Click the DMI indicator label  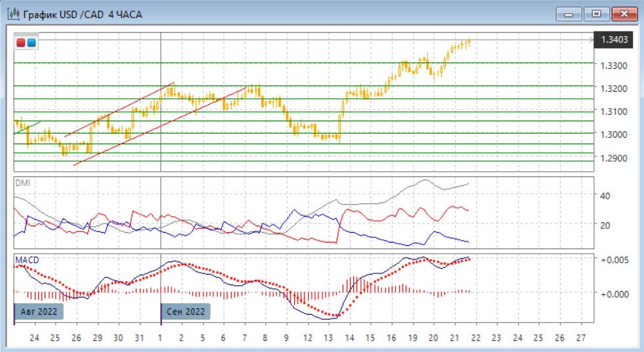22,182
